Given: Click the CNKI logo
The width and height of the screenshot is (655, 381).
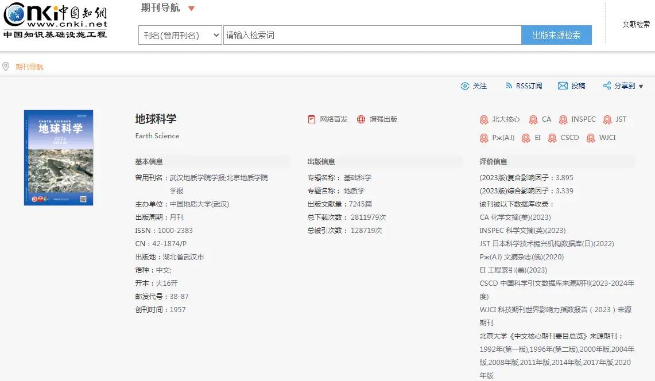Looking at the screenshot, I should (x=55, y=20).
